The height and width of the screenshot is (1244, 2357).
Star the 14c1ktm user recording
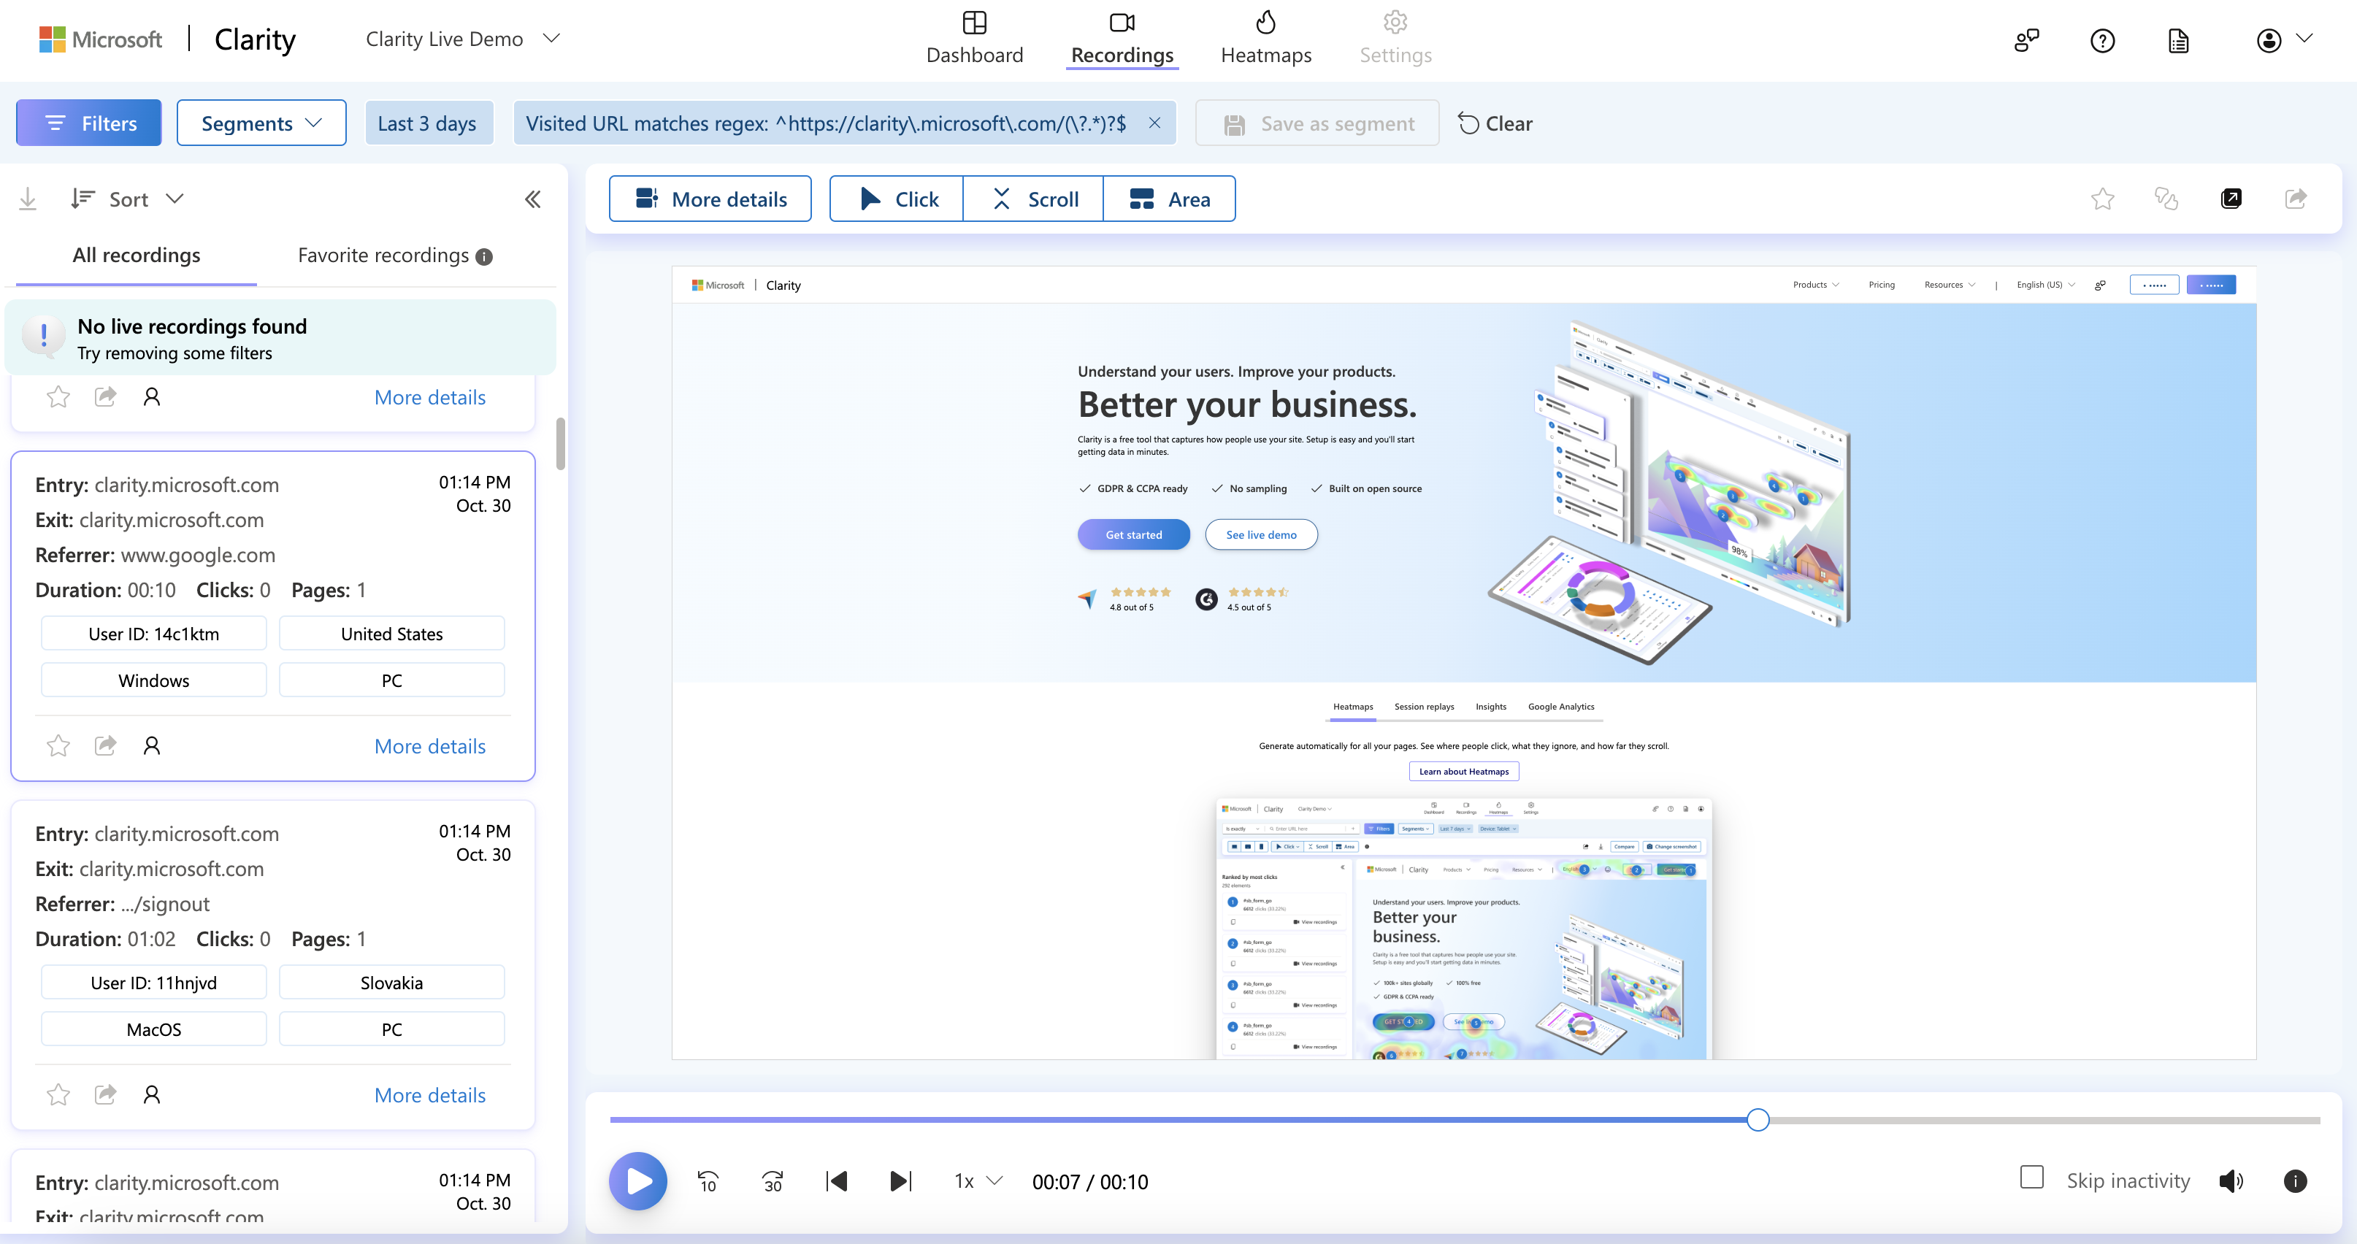(x=58, y=745)
